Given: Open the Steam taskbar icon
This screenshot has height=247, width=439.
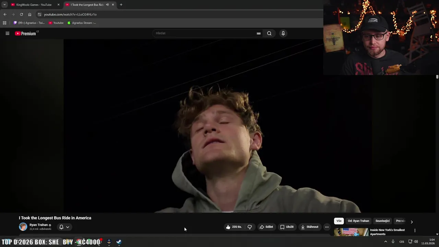Looking at the screenshot, I should pyautogui.click(x=119, y=242).
